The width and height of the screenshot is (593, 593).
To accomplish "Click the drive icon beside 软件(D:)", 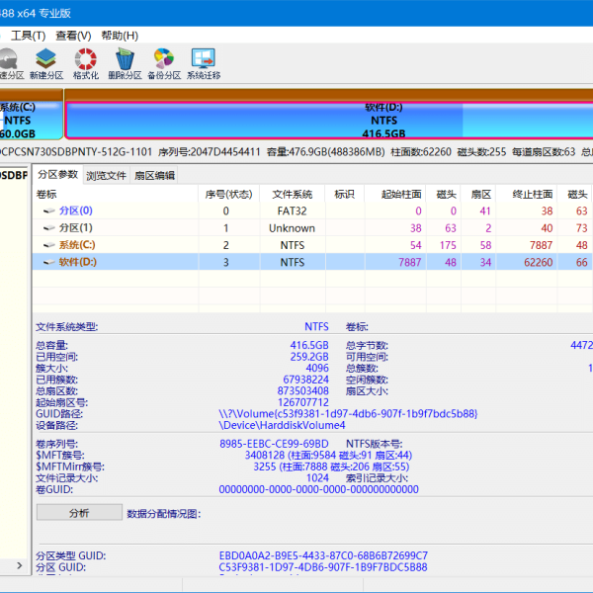I will tap(49, 262).
